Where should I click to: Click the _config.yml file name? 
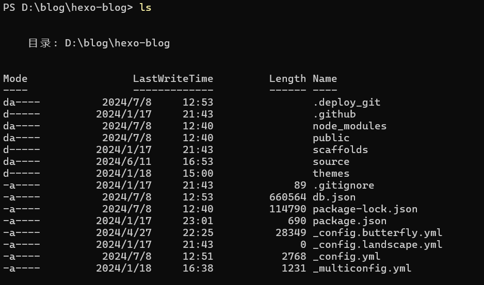point(346,256)
